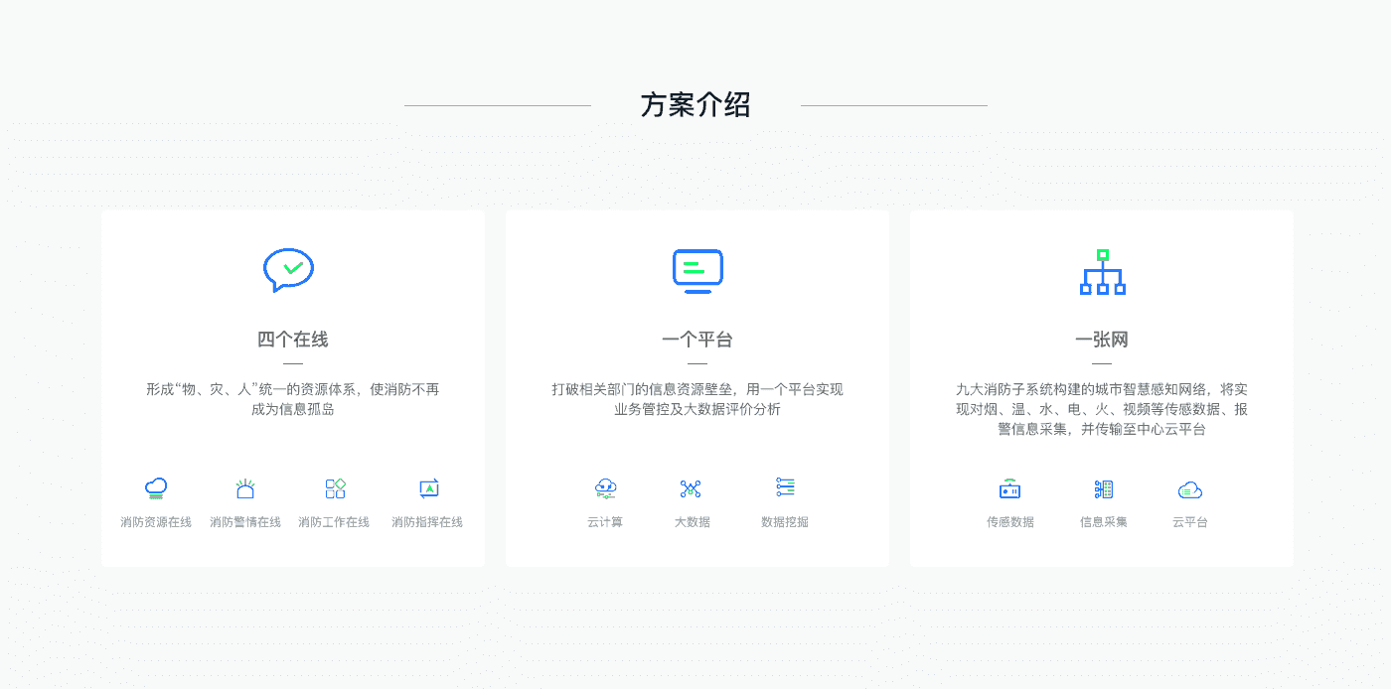Screen dimensions: 1391x689
Task: Click the 方案介绍 section heading
Action: 695,105
